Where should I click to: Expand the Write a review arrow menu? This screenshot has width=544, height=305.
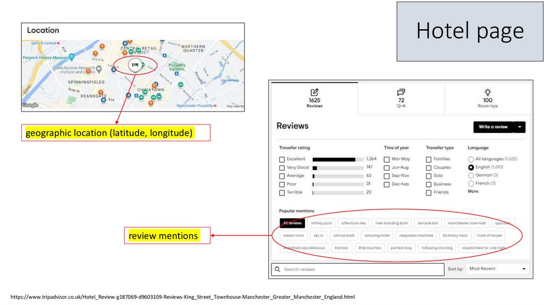pyautogui.click(x=519, y=127)
